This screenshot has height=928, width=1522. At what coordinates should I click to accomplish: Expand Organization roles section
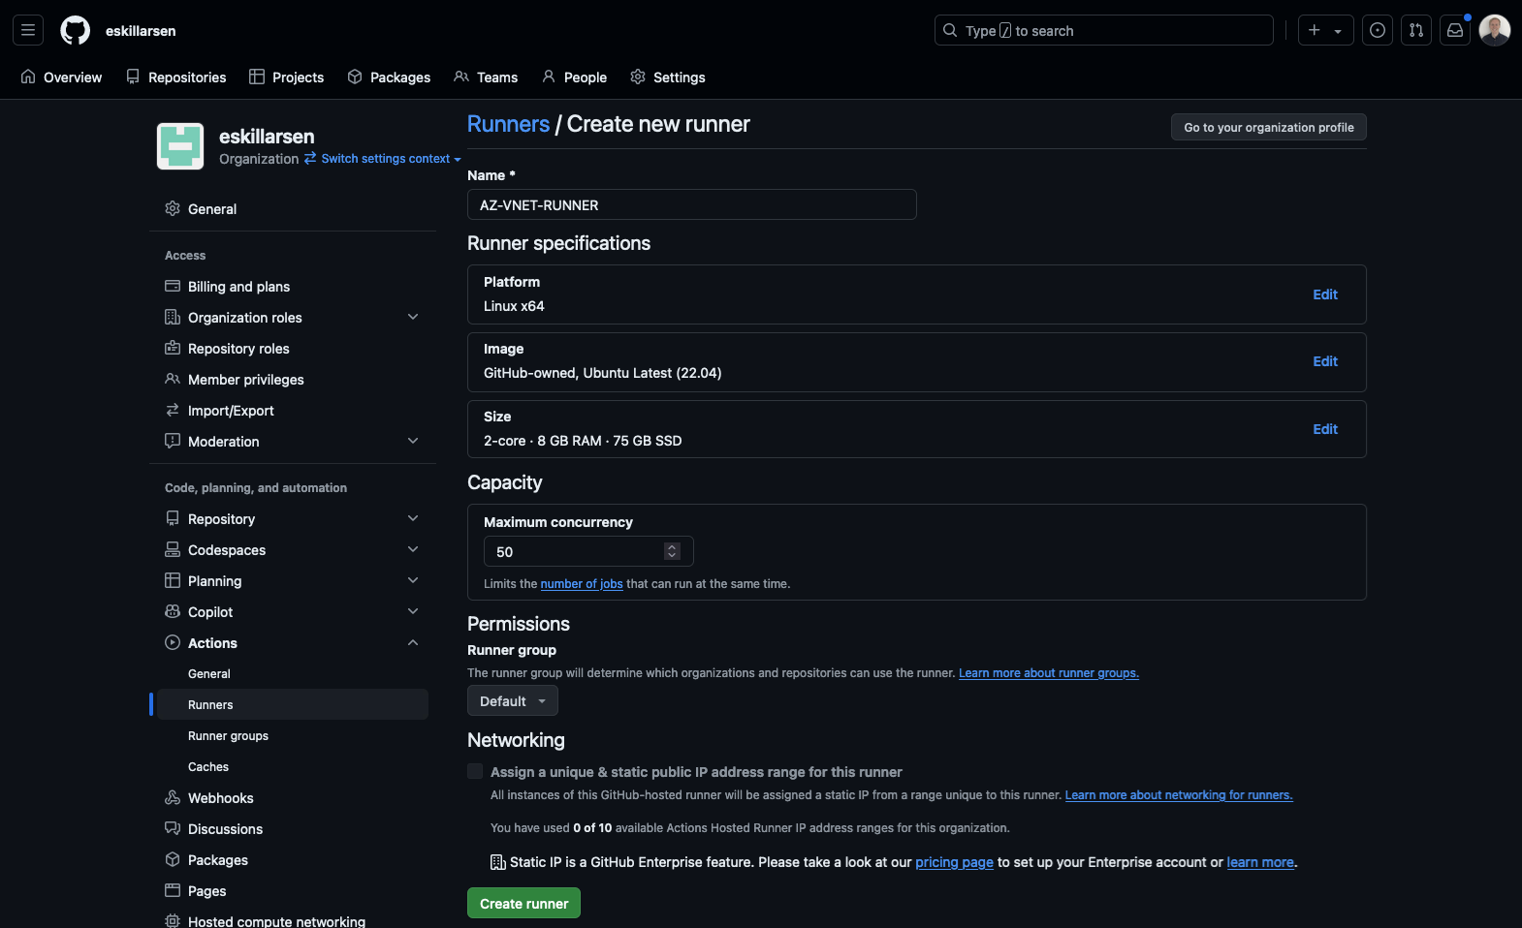point(293,317)
